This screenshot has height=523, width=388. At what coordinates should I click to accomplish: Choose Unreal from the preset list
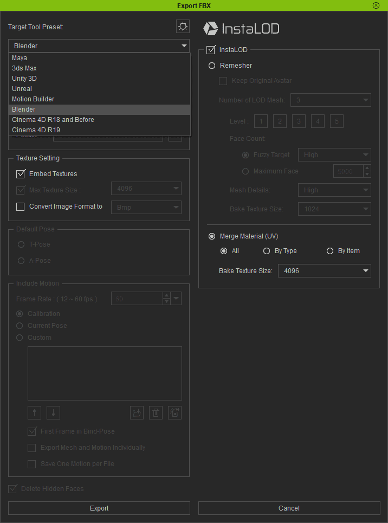tap(99, 89)
